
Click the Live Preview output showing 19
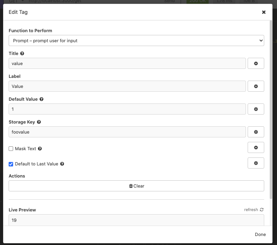click(x=136, y=220)
